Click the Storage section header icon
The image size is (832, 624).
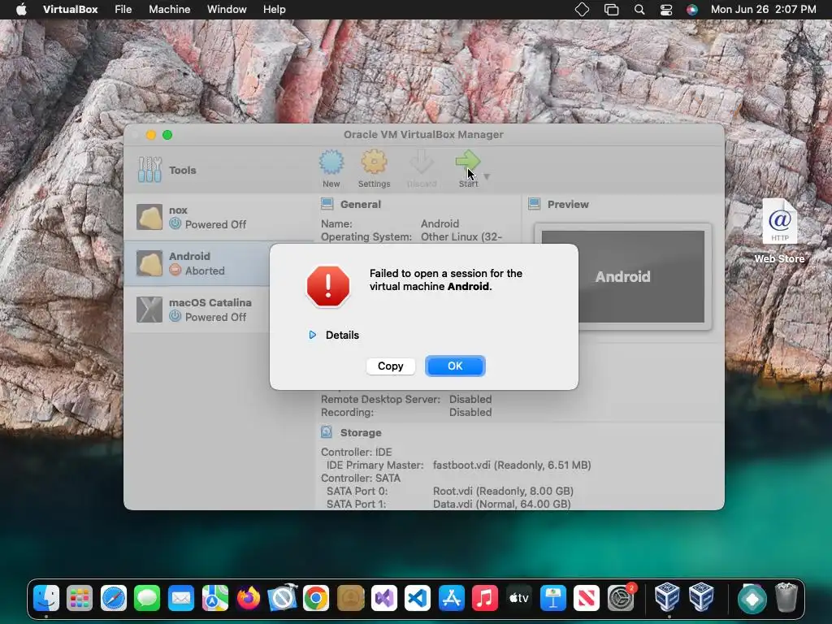coord(327,432)
